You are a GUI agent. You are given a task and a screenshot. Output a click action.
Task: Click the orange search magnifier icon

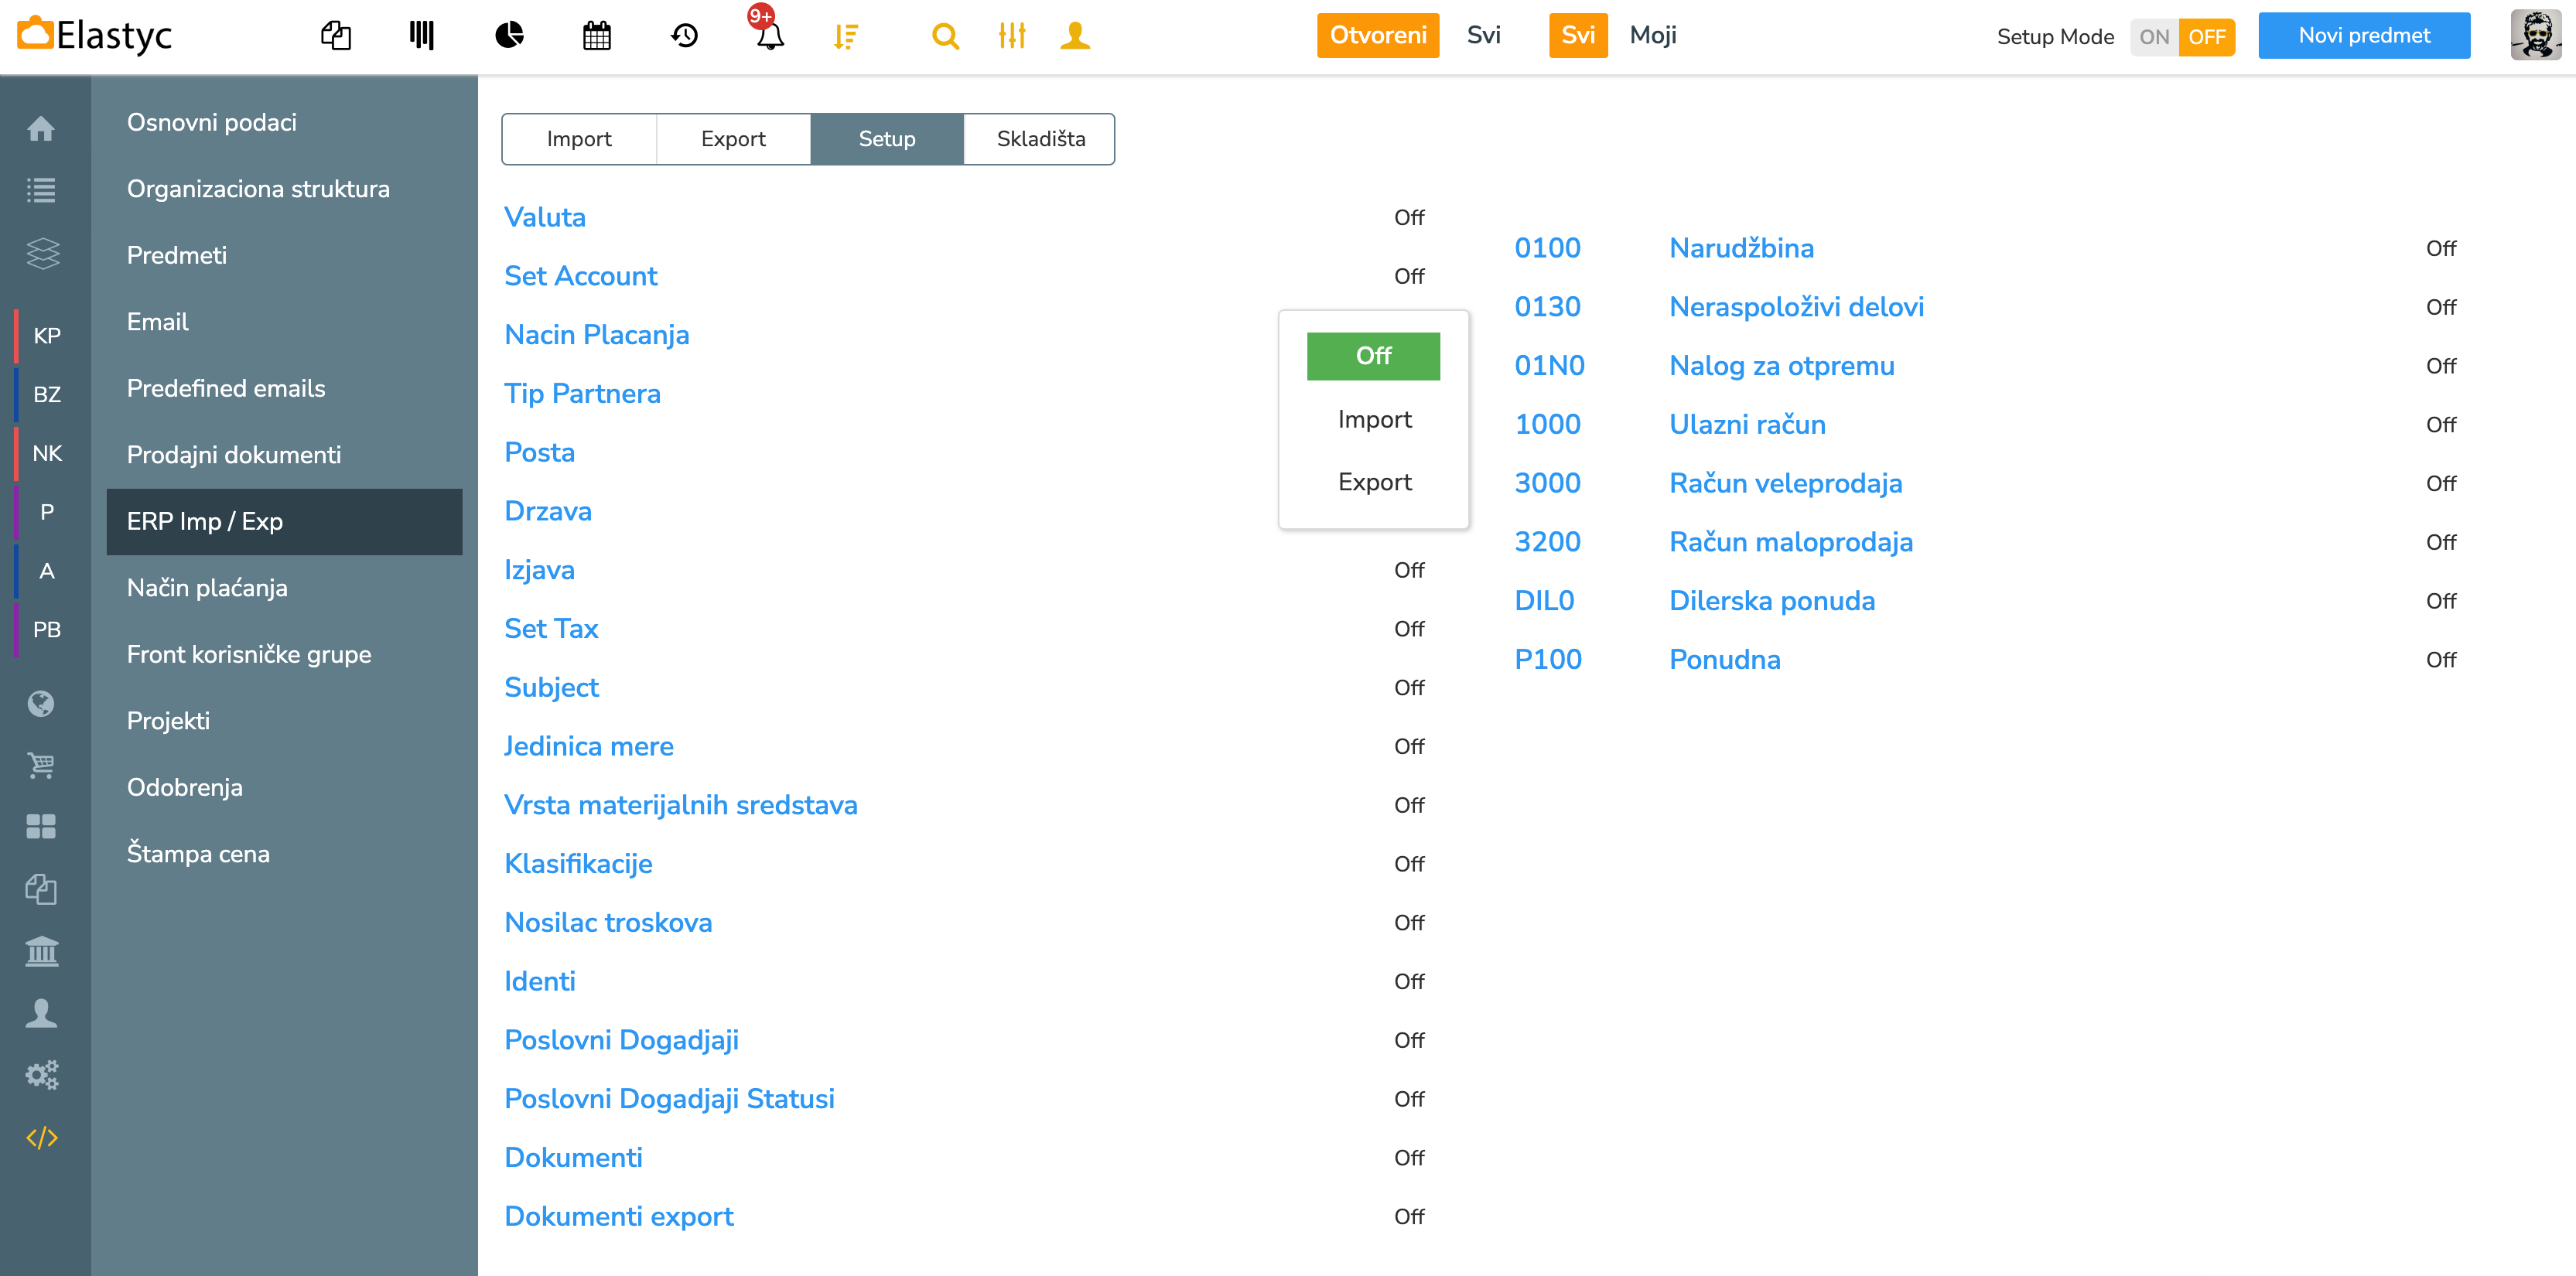(944, 37)
